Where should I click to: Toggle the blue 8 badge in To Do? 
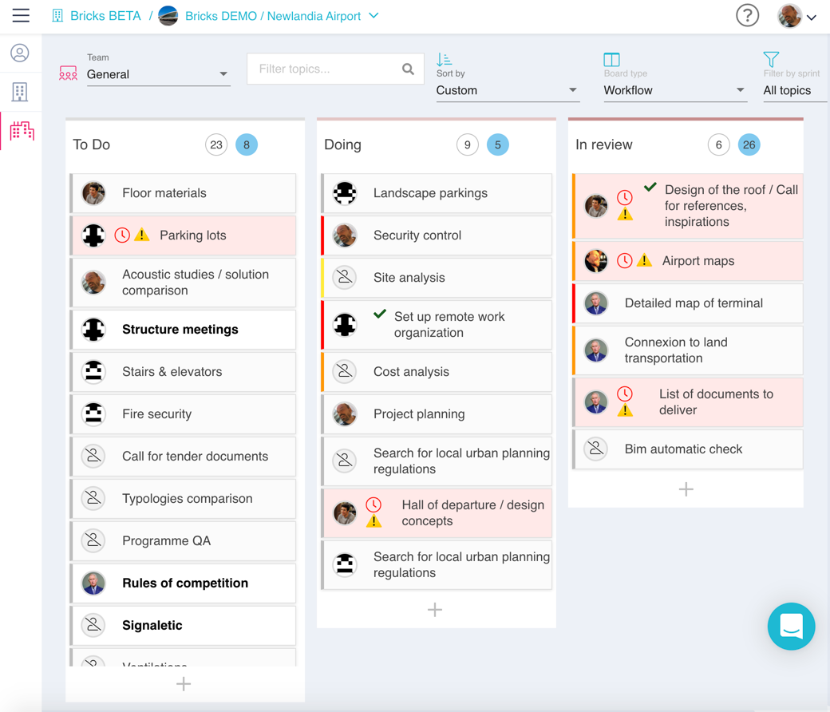pyautogui.click(x=247, y=144)
